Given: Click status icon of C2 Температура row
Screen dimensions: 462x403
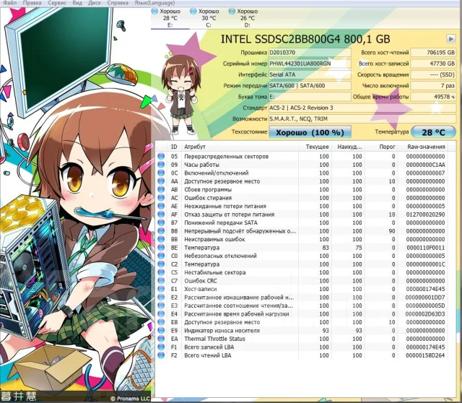Looking at the screenshot, I should pyautogui.click(x=161, y=264).
